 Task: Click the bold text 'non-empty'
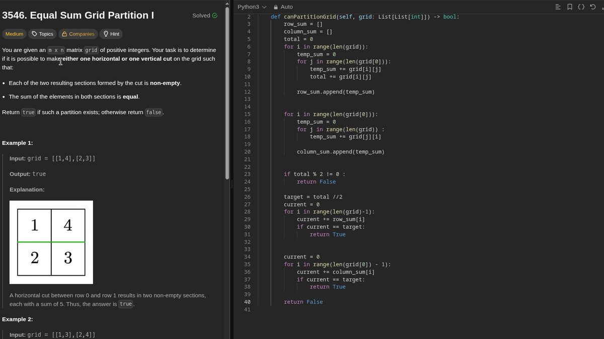click(165, 83)
